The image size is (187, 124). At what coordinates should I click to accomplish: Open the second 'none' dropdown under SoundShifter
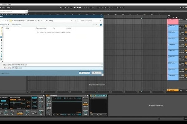(x=103, y=115)
